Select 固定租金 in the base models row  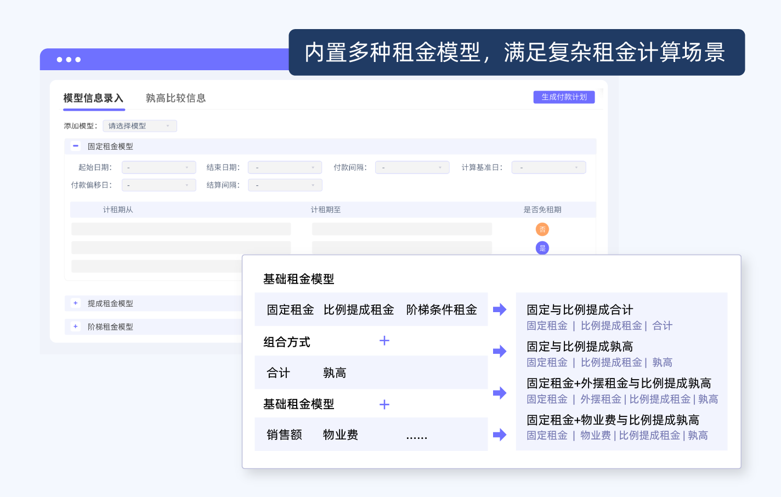[x=290, y=310]
